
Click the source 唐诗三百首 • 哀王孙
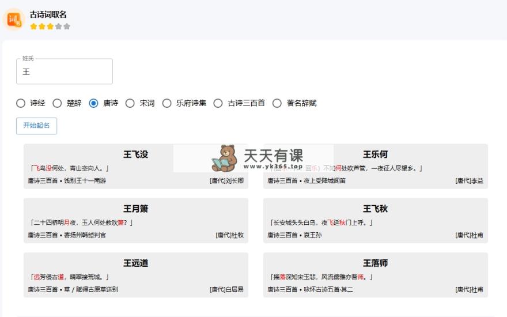point(294,235)
